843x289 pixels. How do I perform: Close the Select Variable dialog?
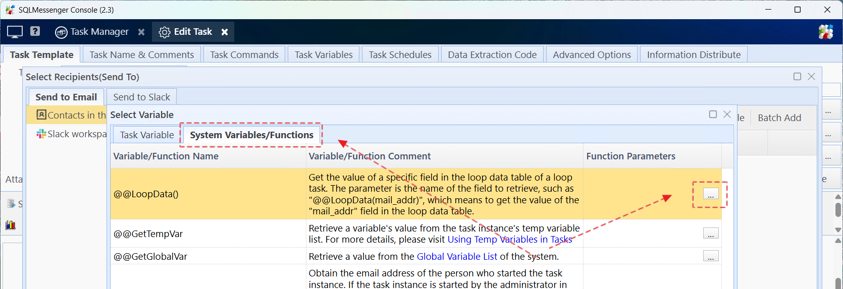coord(727,114)
